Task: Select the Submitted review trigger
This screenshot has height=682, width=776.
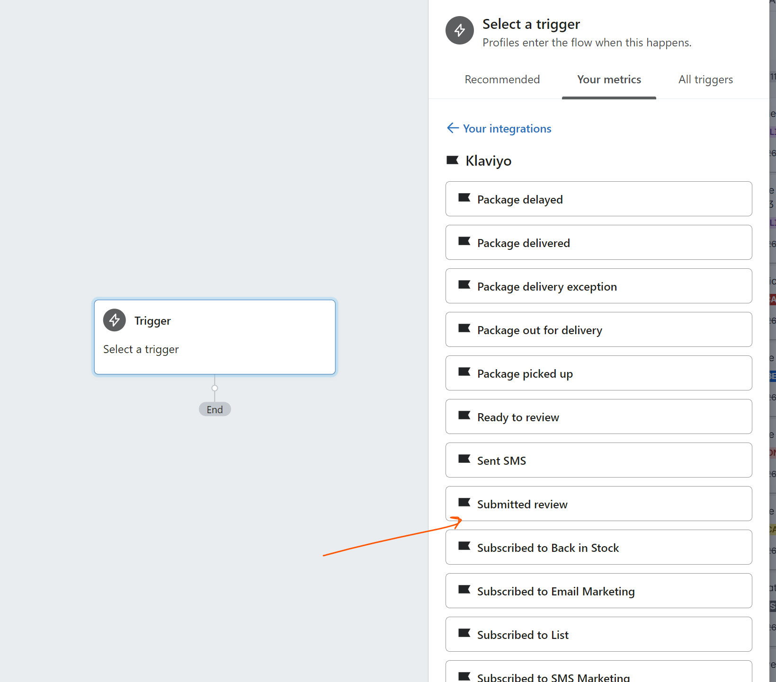Action: (x=598, y=504)
